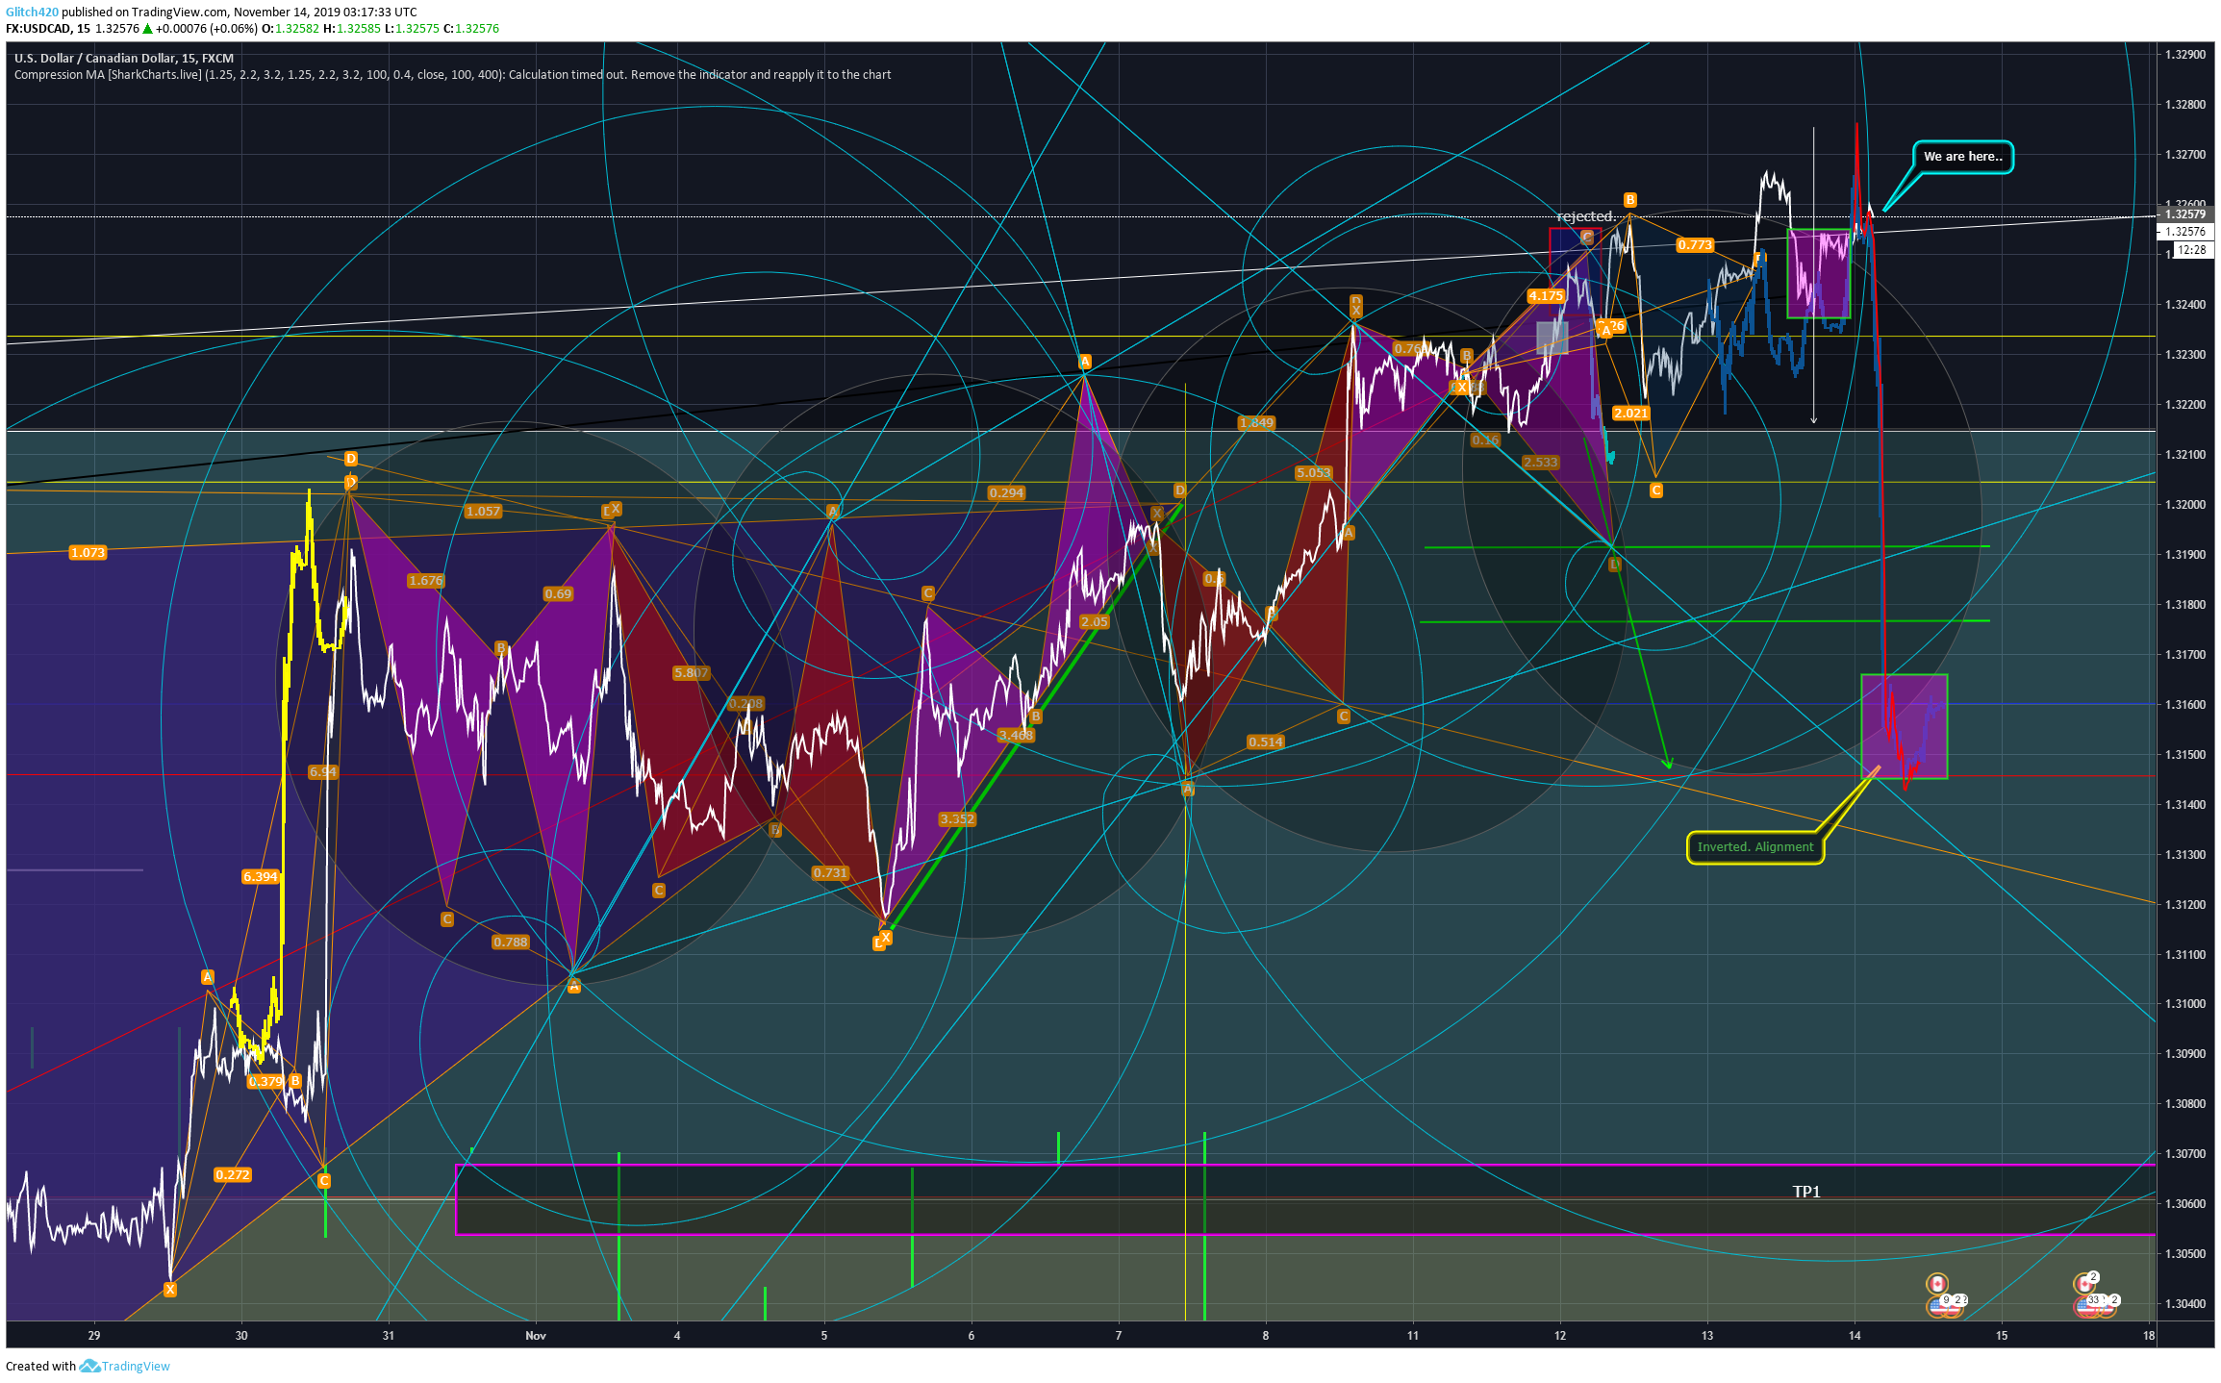
Task: Click the 'rejected.' text annotation
Action: tap(1586, 216)
